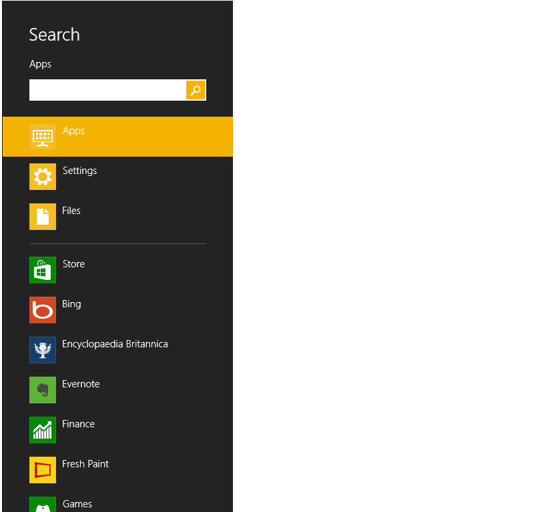Image resolution: width=534 pixels, height=512 pixels.
Task: Click the Evernote elephant icon
Action: pyautogui.click(x=43, y=390)
